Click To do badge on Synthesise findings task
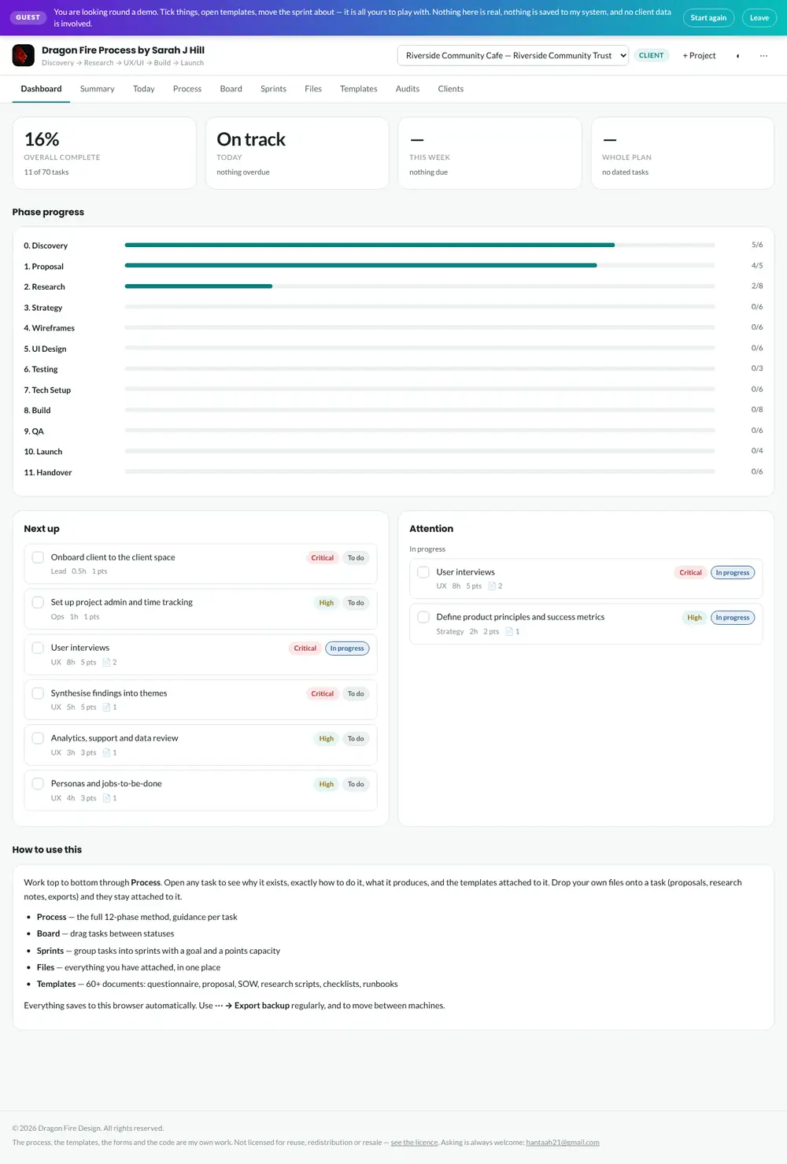The image size is (787, 1164). [356, 693]
